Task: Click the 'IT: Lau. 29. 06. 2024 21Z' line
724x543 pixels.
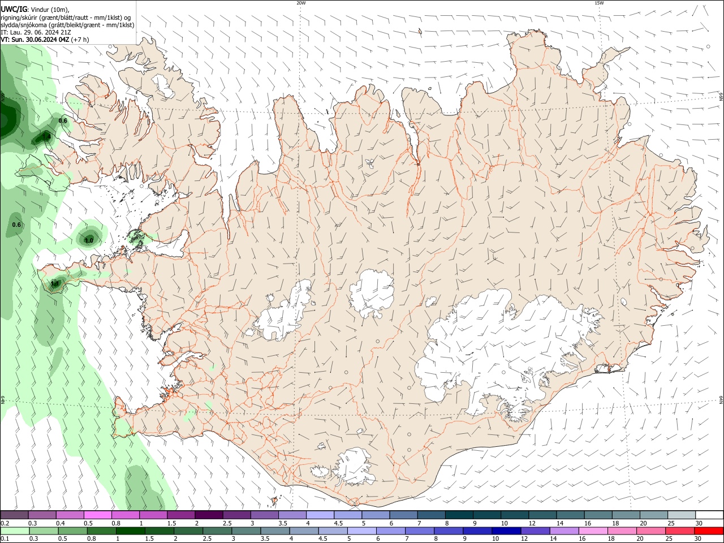Action: [36, 32]
